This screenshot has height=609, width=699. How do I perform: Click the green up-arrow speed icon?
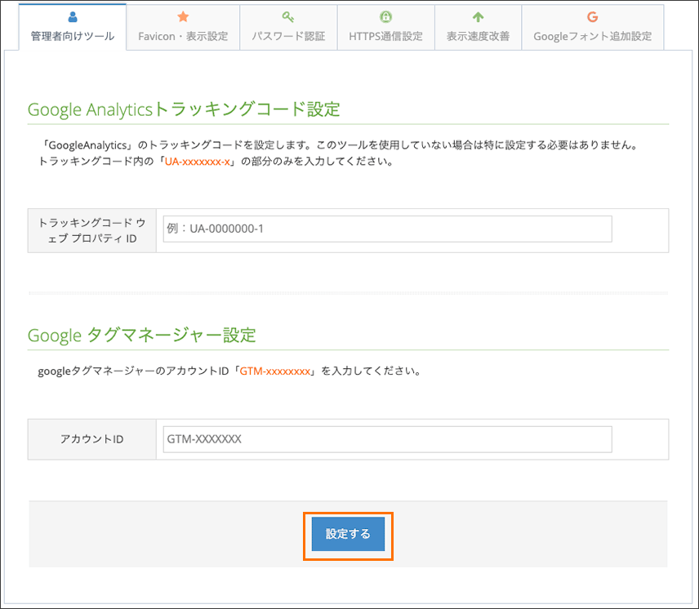[478, 17]
